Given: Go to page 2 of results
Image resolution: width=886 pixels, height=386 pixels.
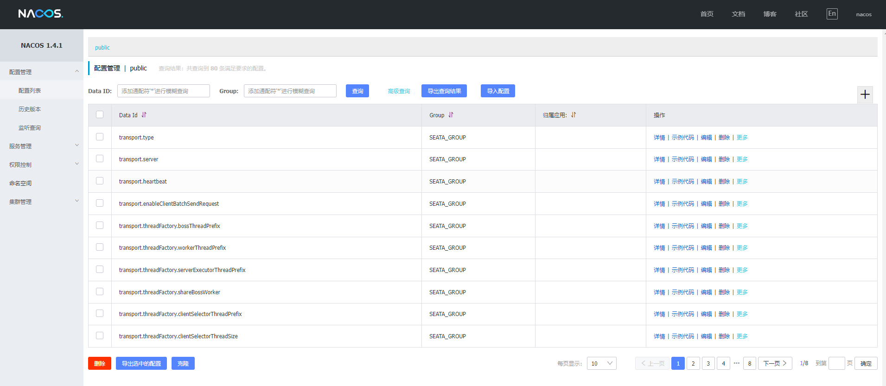Looking at the screenshot, I should (x=693, y=363).
